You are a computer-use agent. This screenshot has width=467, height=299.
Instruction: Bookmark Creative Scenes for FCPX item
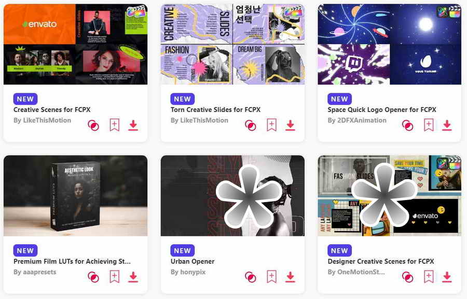(x=114, y=125)
